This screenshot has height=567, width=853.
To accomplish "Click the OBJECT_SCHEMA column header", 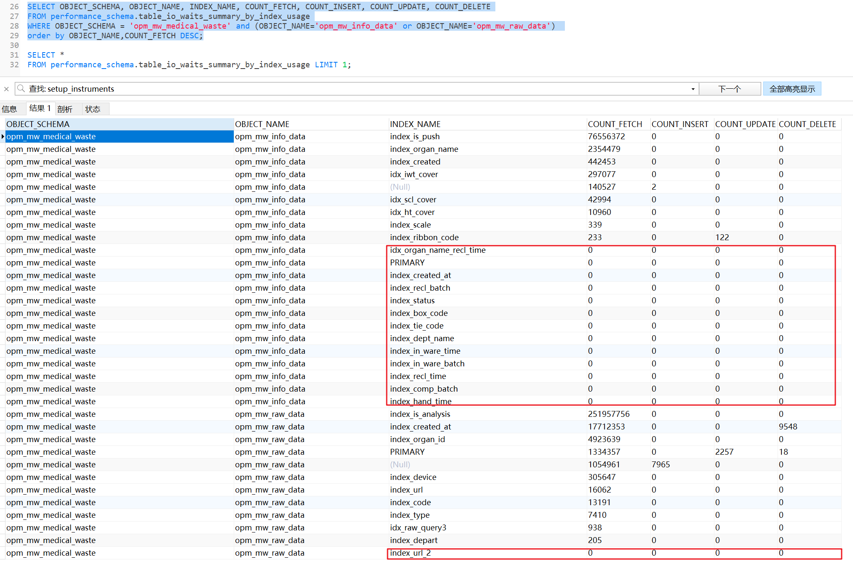I will 38,124.
